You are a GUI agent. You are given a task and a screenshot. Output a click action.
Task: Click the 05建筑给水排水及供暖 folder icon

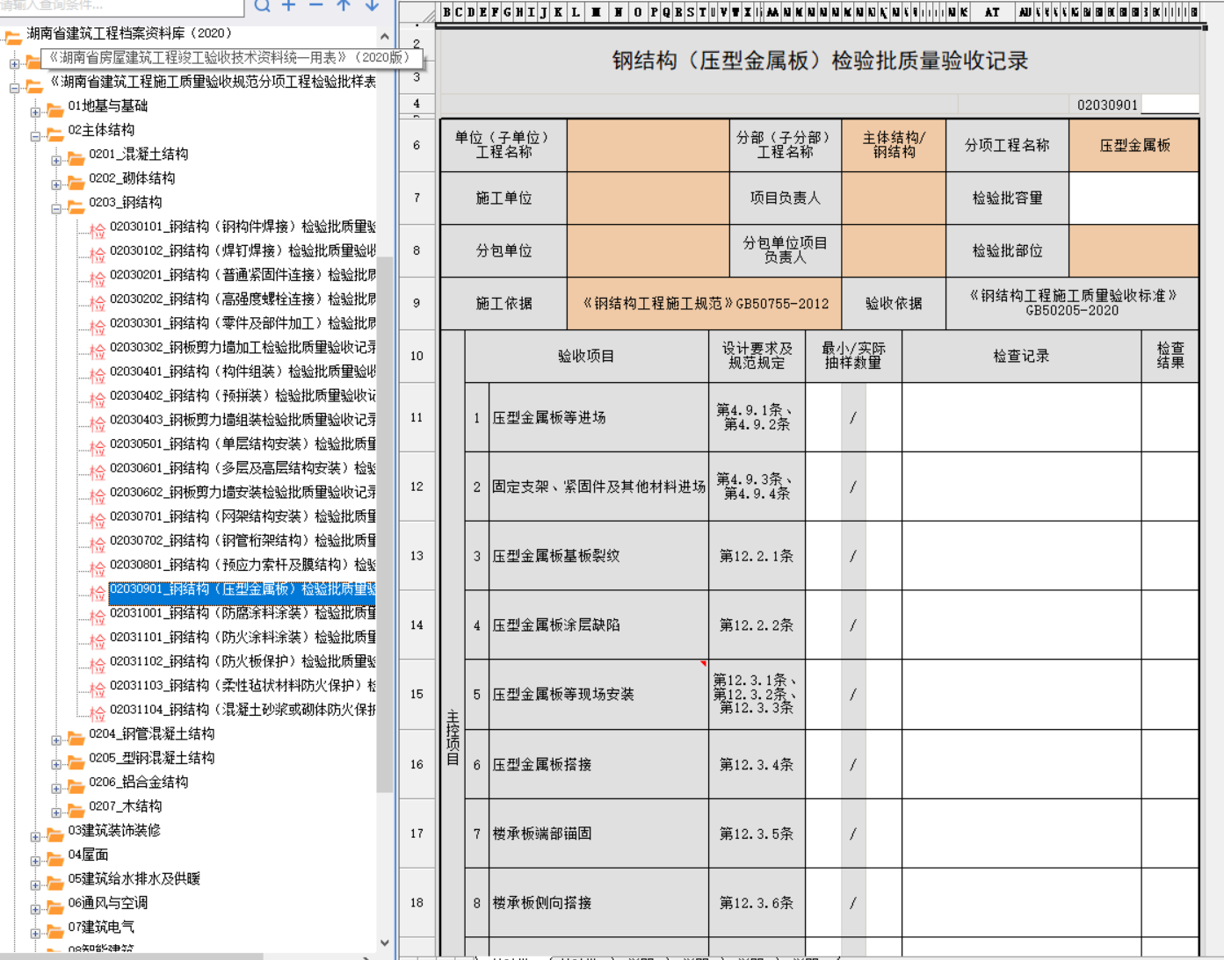pyautogui.click(x=54, y=881)
